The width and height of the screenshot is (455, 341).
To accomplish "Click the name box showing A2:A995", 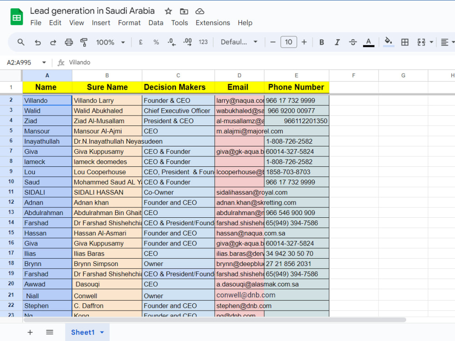I will [19, 63].
